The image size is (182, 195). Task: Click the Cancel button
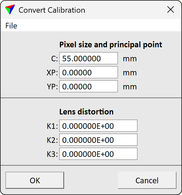tap(147, 180)
